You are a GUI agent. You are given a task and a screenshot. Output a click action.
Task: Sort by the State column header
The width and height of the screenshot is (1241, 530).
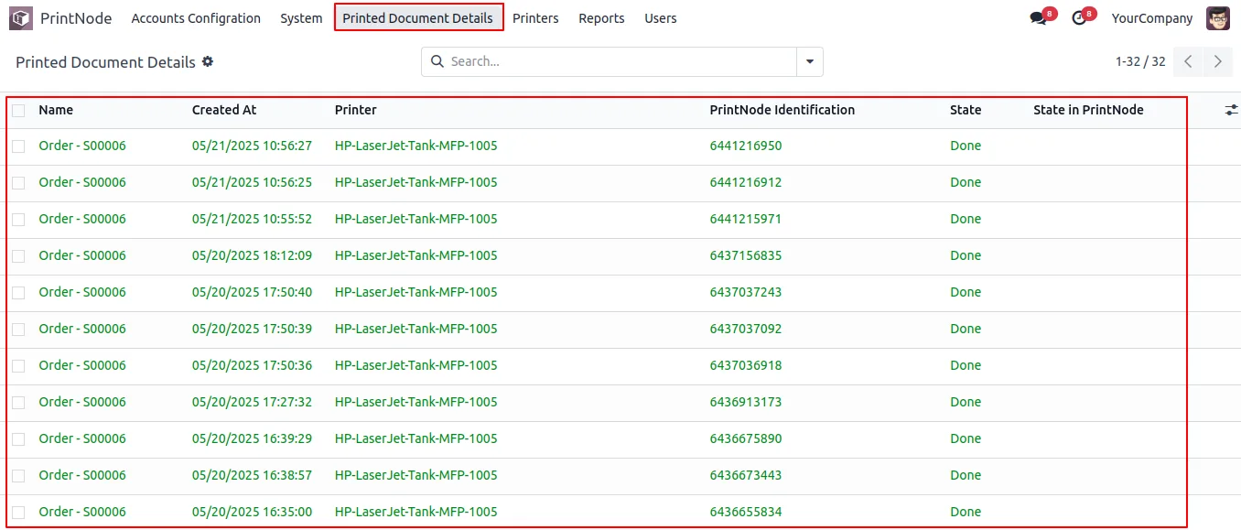click(x=966, y=110)
